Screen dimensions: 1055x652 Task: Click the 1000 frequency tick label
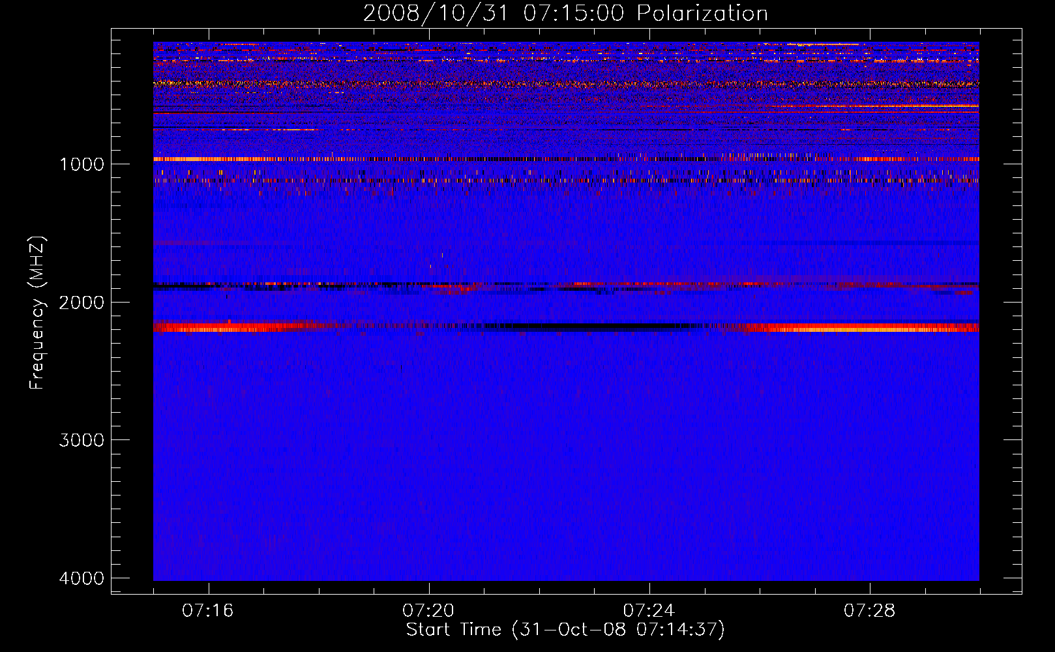tap(82, 164)
